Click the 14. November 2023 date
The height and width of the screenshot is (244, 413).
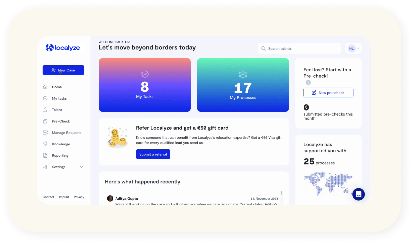pyautogui.click(x=264, y=199)
